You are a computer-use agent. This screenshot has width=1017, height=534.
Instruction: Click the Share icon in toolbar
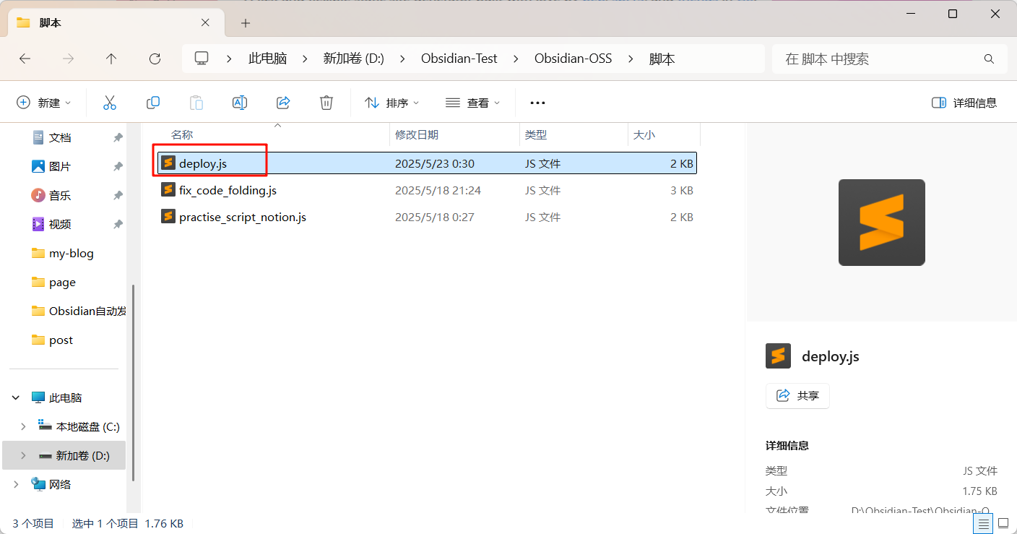pos(283,103)
